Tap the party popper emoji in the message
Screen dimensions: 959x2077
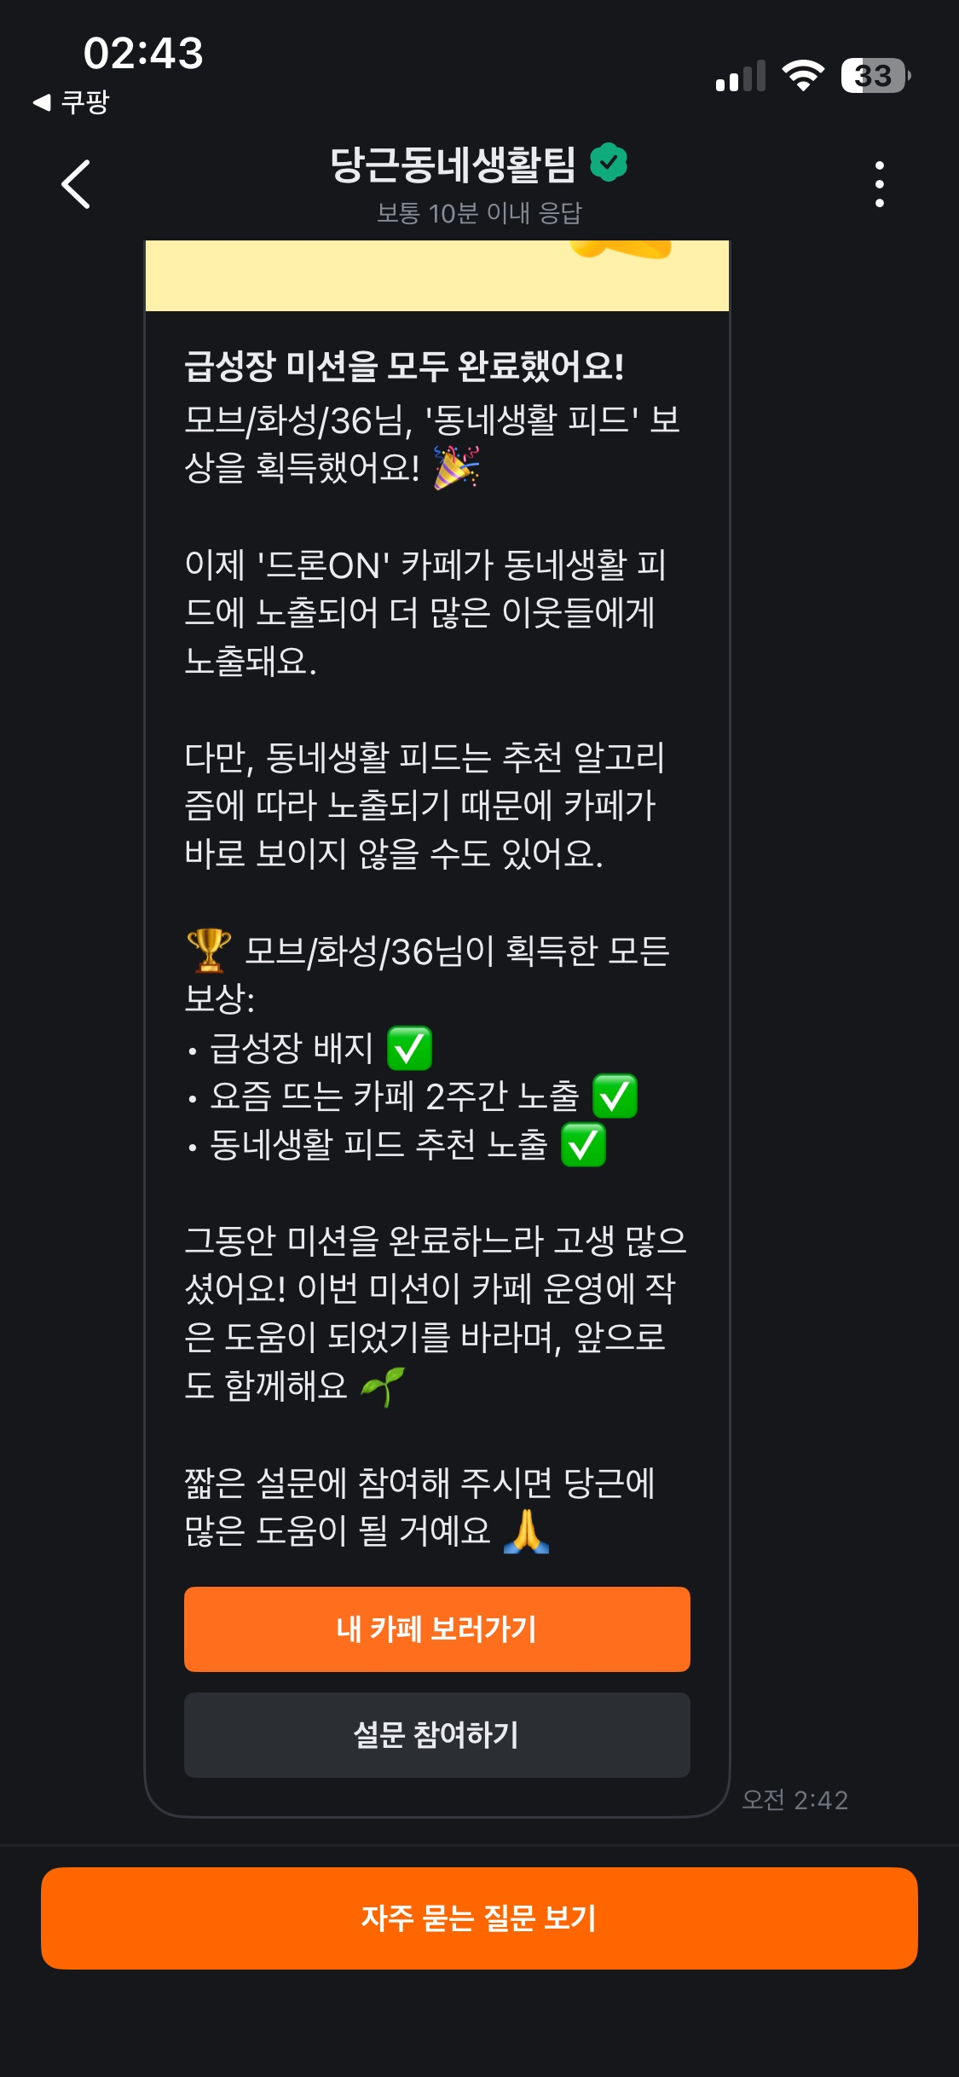(x=457, y=467)
